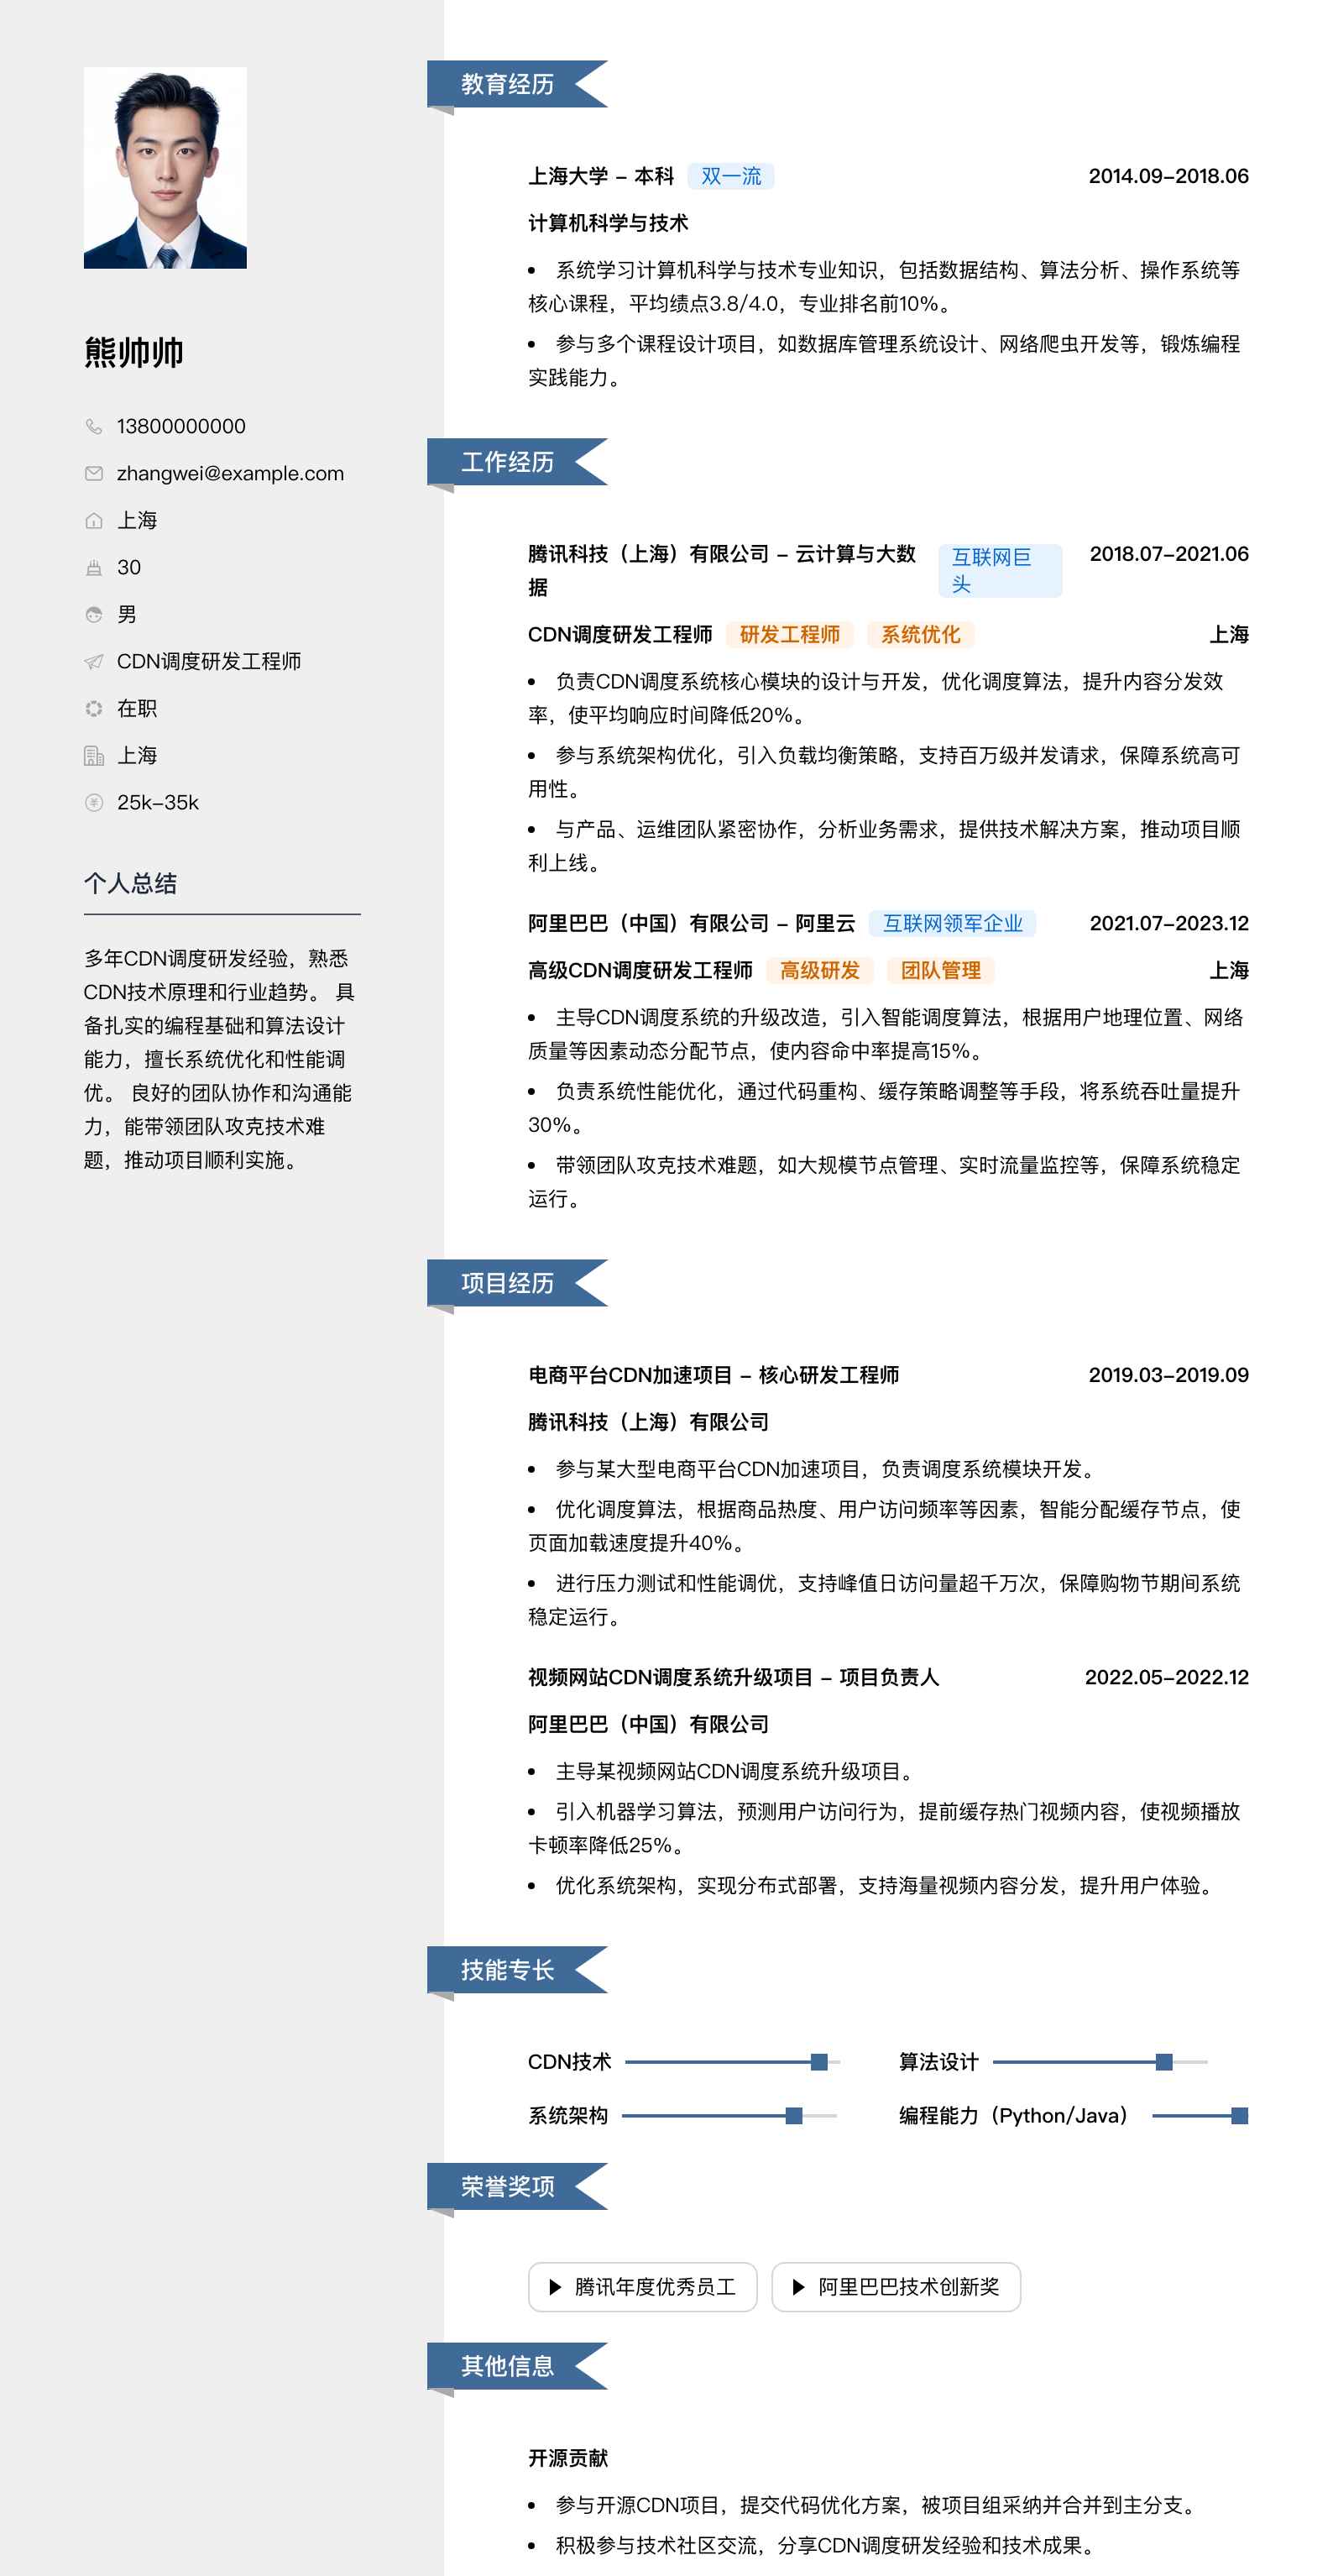This screenshot has width=1333, height=2576.
Task: Click the project title 电商平台CDN加速项目 – 核心研发工程师
Action: tap(714, 1375)
